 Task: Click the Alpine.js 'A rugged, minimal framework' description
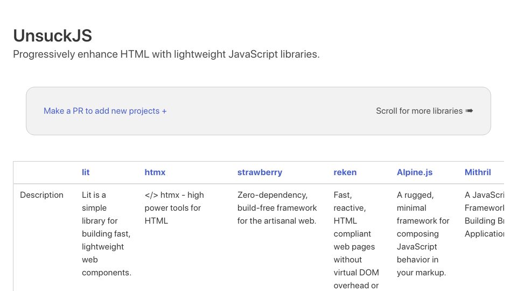click(423, 233)
